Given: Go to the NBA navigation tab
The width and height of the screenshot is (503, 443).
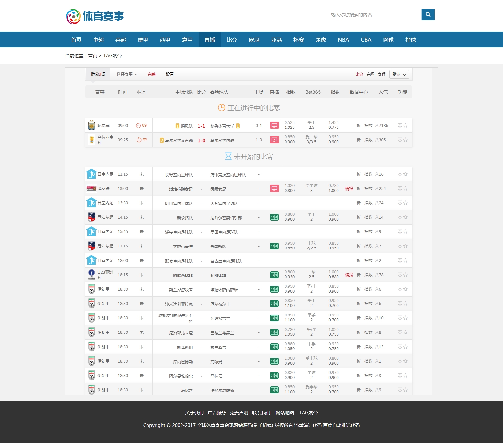Looking at the screenshot, I should tap(343, 40).
